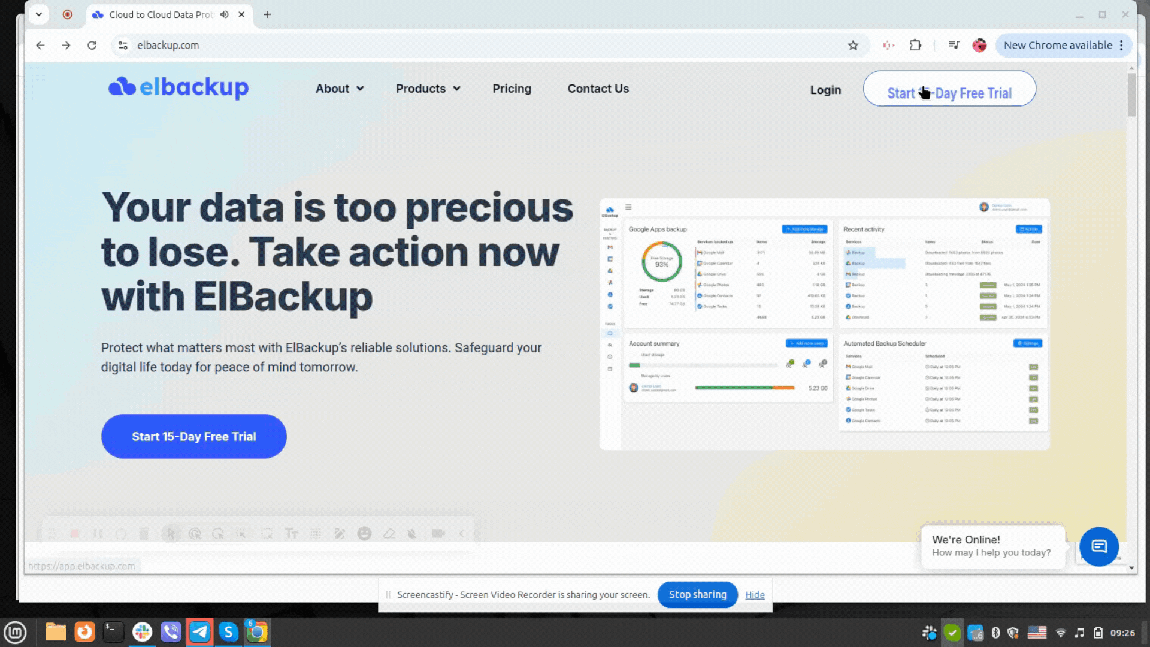
Task: Select the Screencastify text tool
Action: click(291, 533)
